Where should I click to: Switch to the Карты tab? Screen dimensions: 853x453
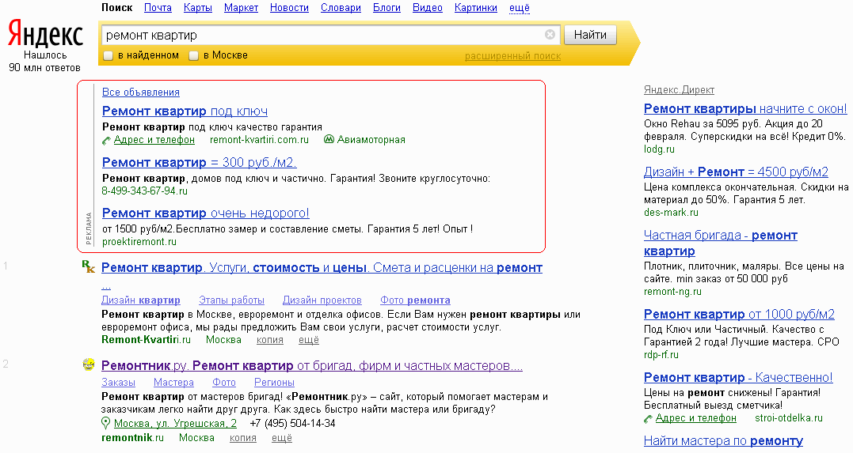coord(198,8)
